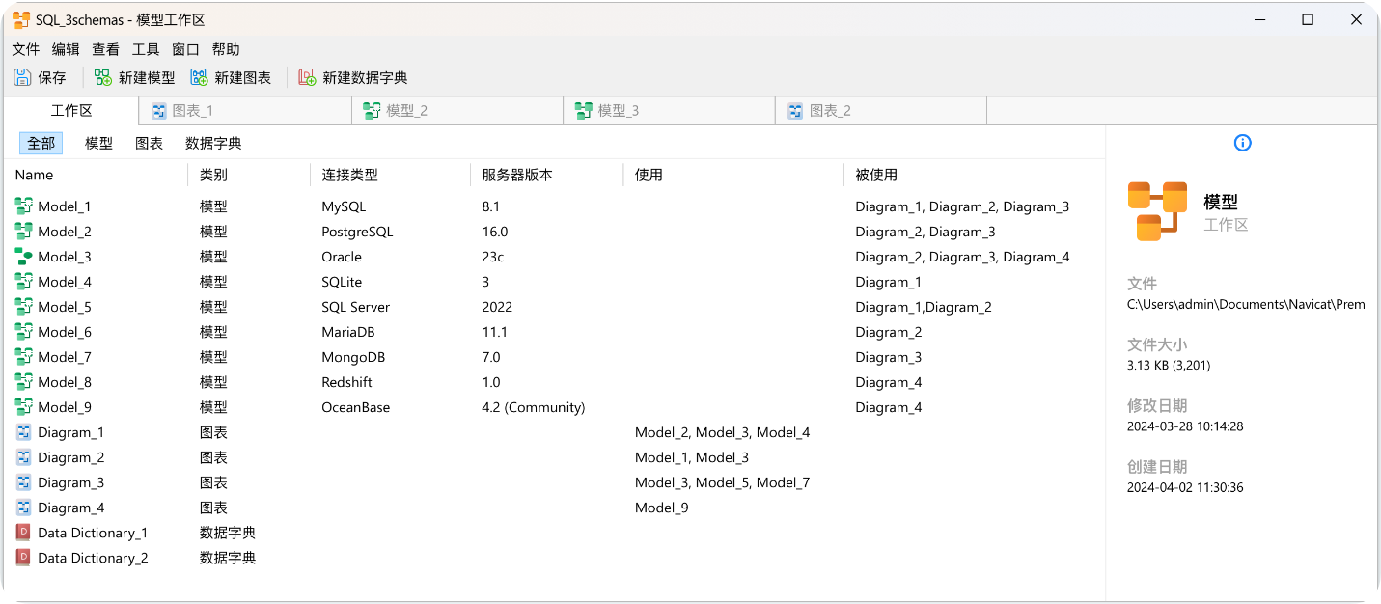Screen dimensions: 1381x604
Task: Click the Diagram_2 row icon
Action: [24, 457]
